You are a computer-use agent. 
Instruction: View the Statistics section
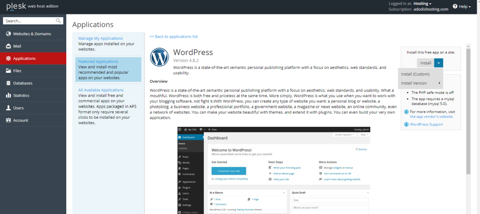[x=33, y=96]
